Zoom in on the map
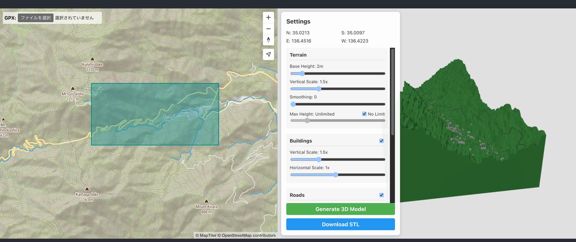Viewport: 576px width, 242px height. (268, 18)
